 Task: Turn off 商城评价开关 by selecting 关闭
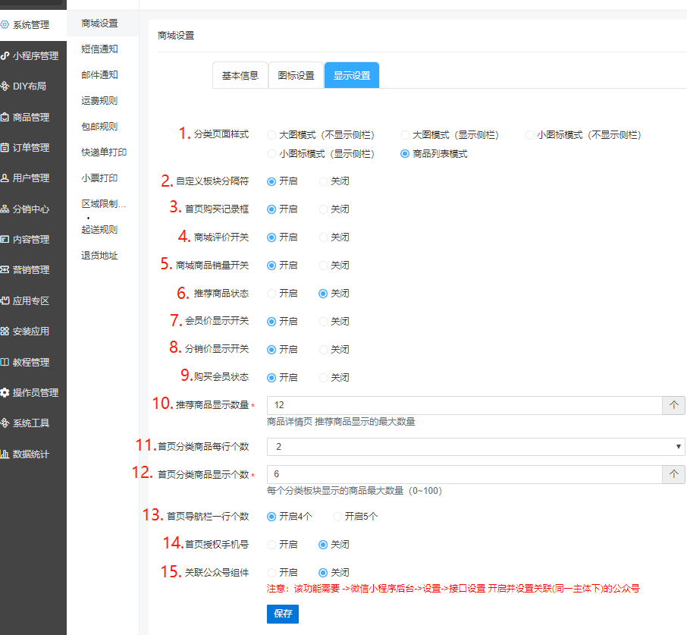point(324,237)
